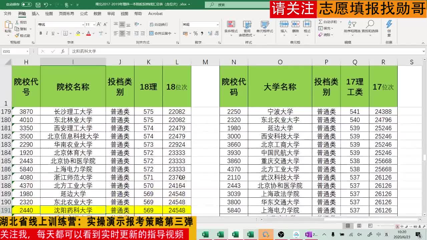This screenshot has height=240, width=427.
Task: Click the Undo arrow icon
Action: click(x=46, y=5)
